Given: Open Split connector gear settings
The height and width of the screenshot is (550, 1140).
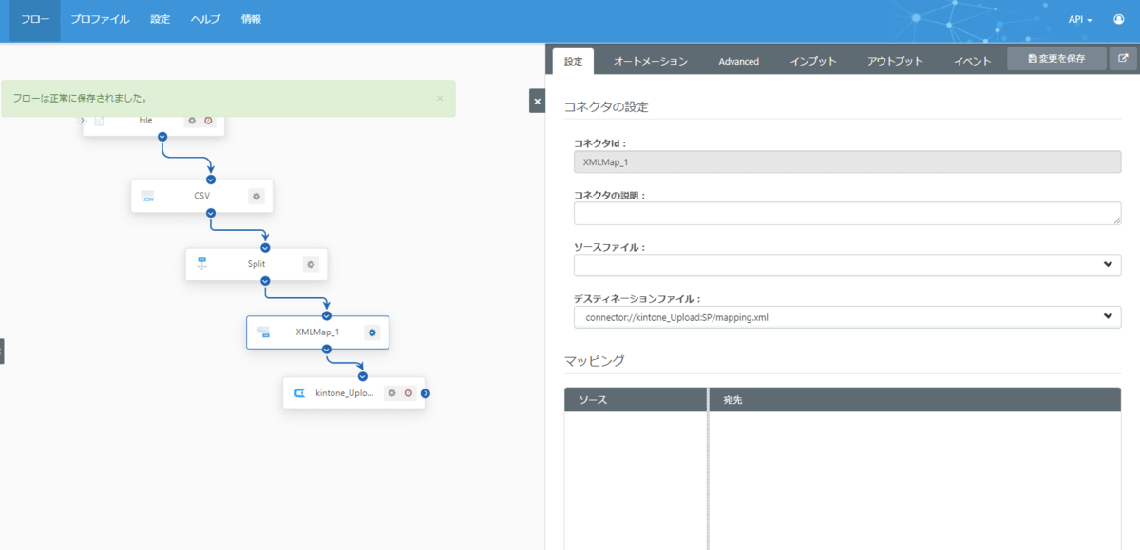Looking at the screenshot, I should coord(311,265).
